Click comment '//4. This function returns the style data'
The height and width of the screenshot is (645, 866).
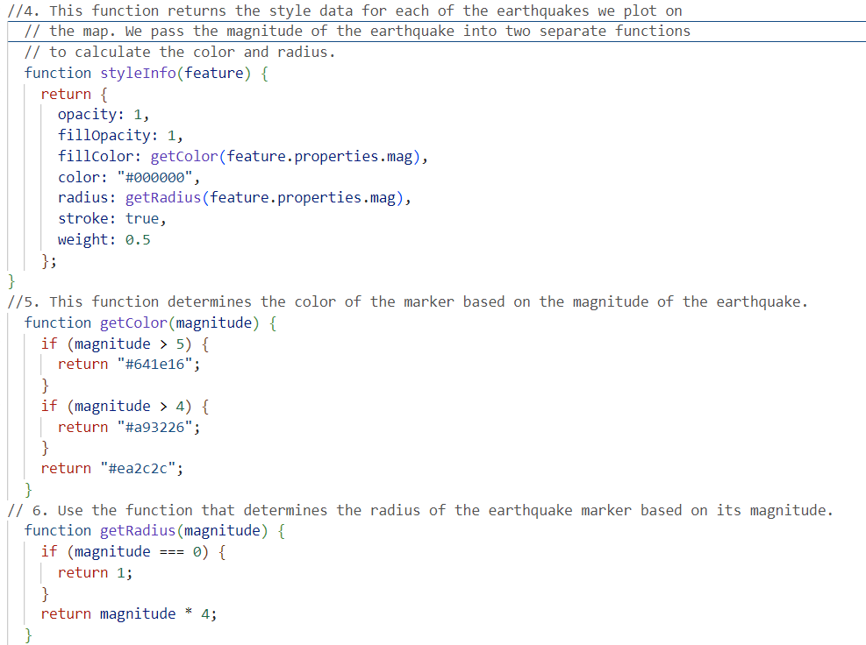click(x=345, y=11)
